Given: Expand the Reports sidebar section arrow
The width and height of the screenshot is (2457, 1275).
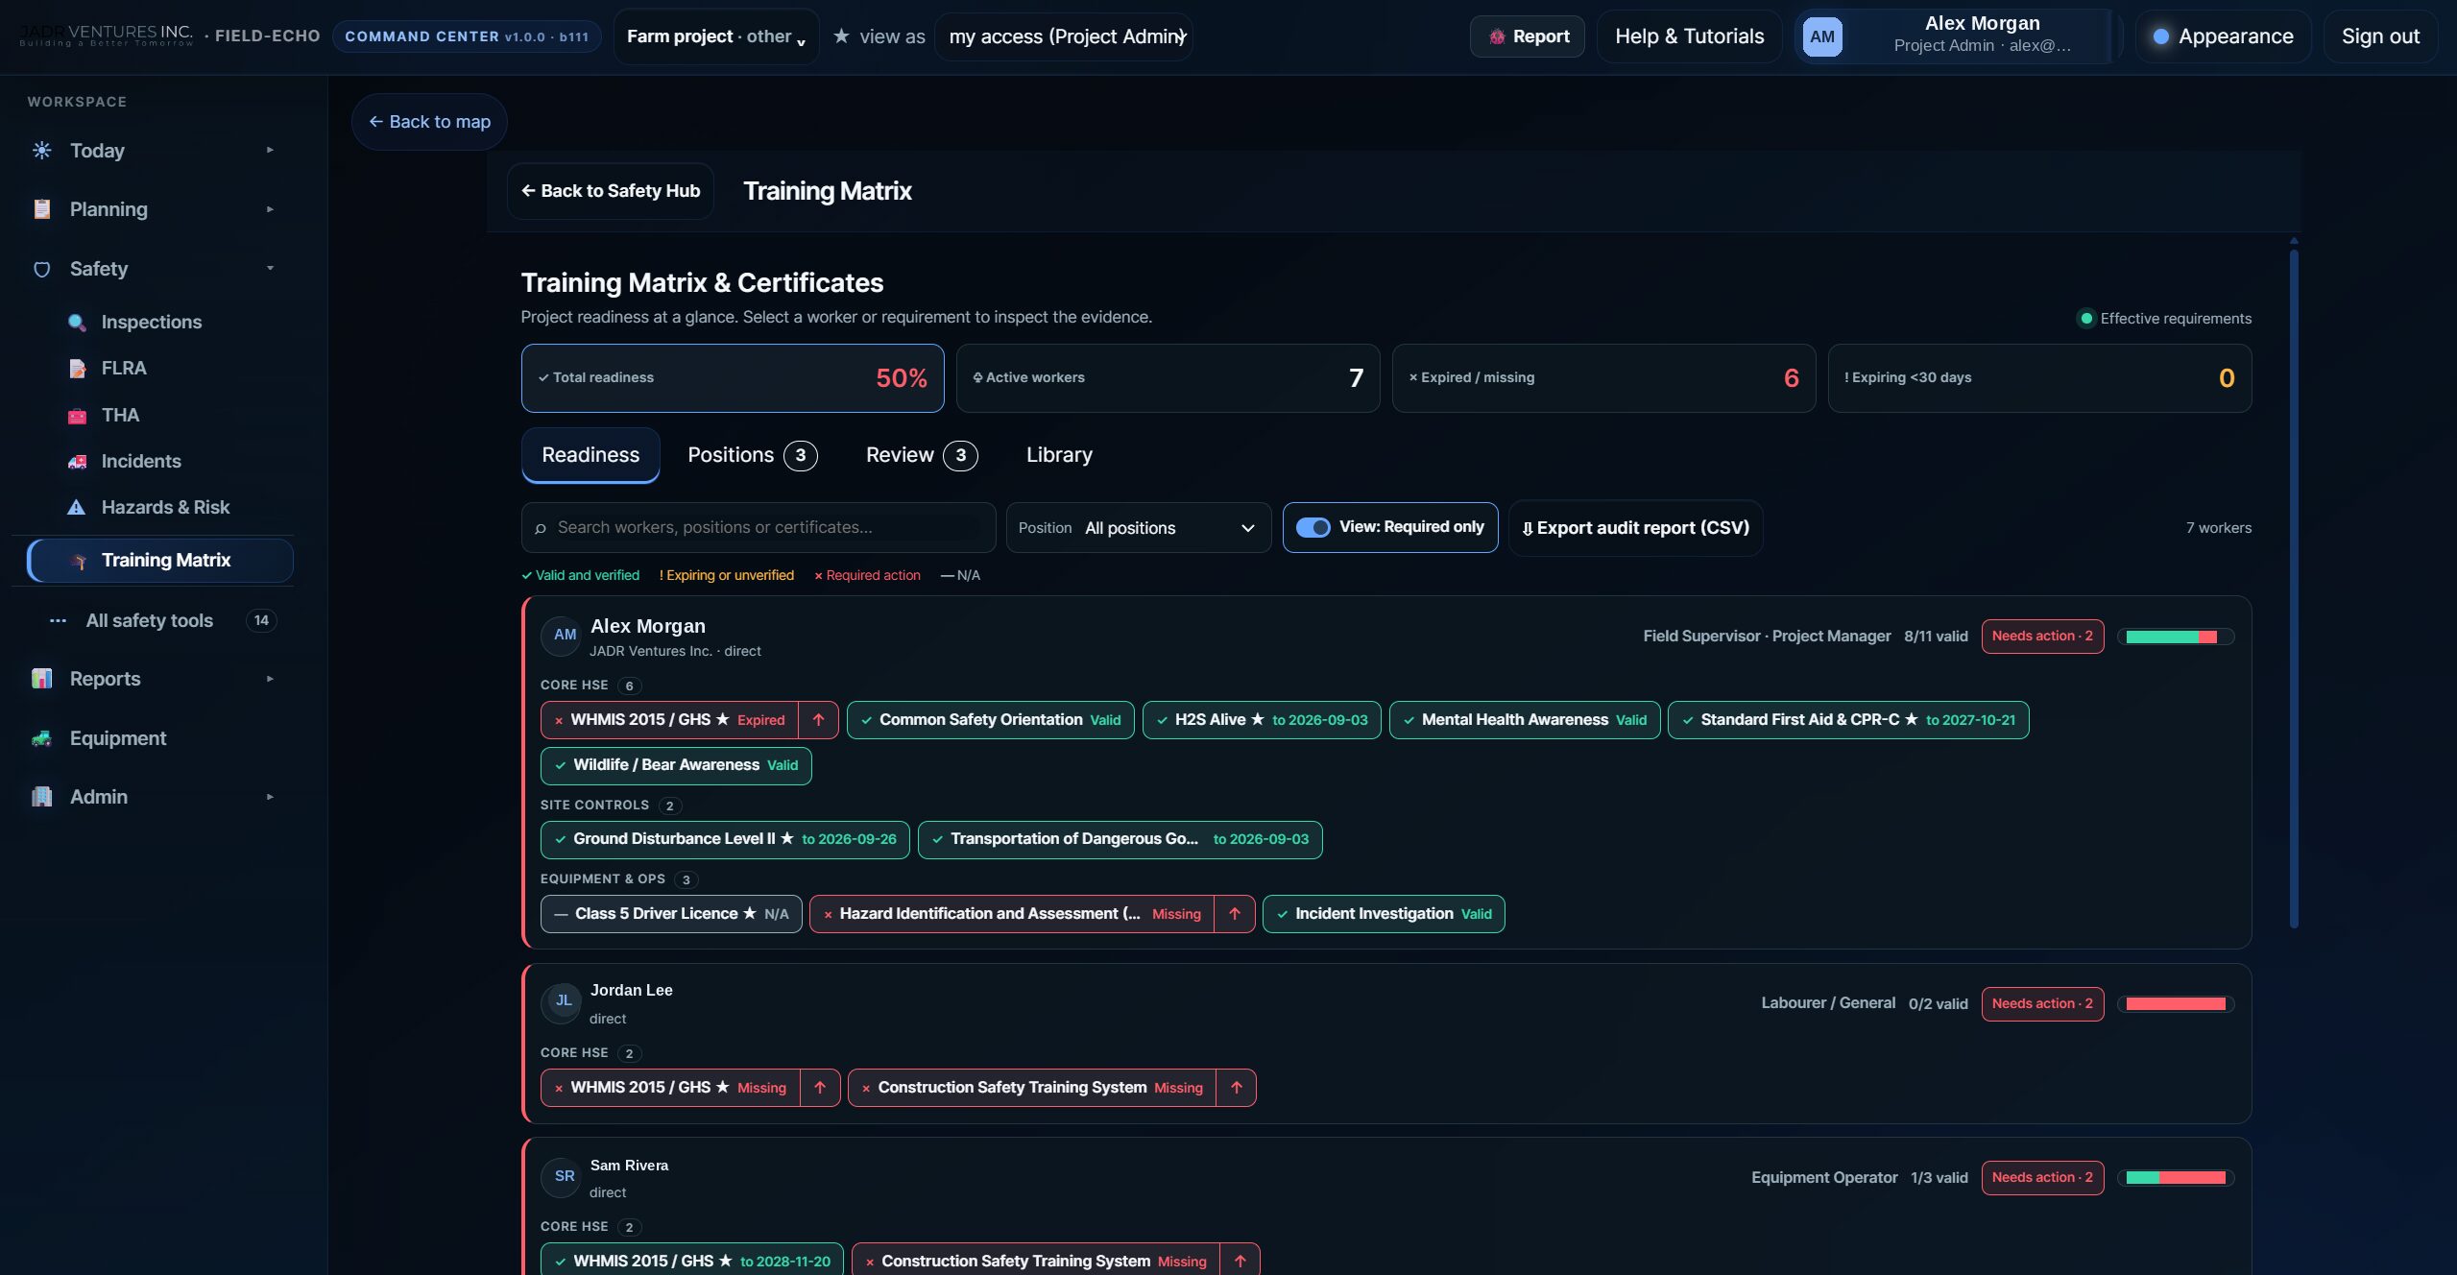Looking at the screenshot, I should coord(270,679).
